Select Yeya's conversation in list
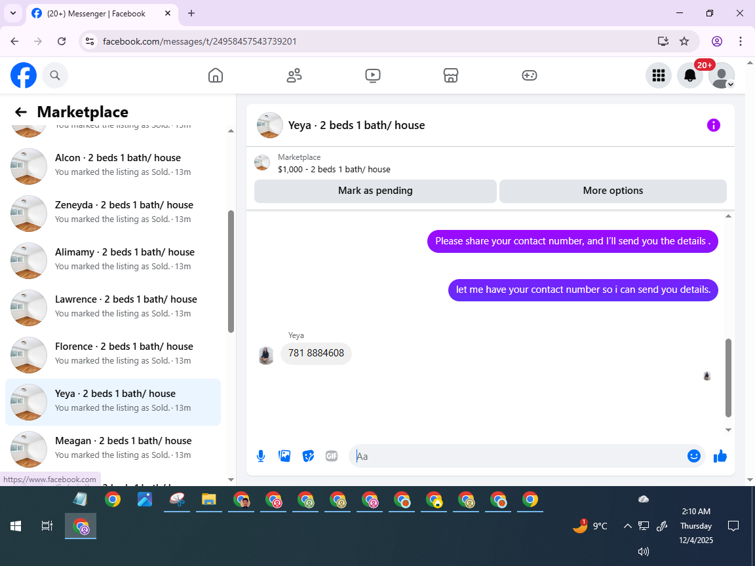Viewport: 755px width, 566px height. click(113, 402)
